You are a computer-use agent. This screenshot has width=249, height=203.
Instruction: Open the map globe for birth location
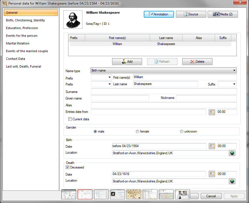pos(232,153)
